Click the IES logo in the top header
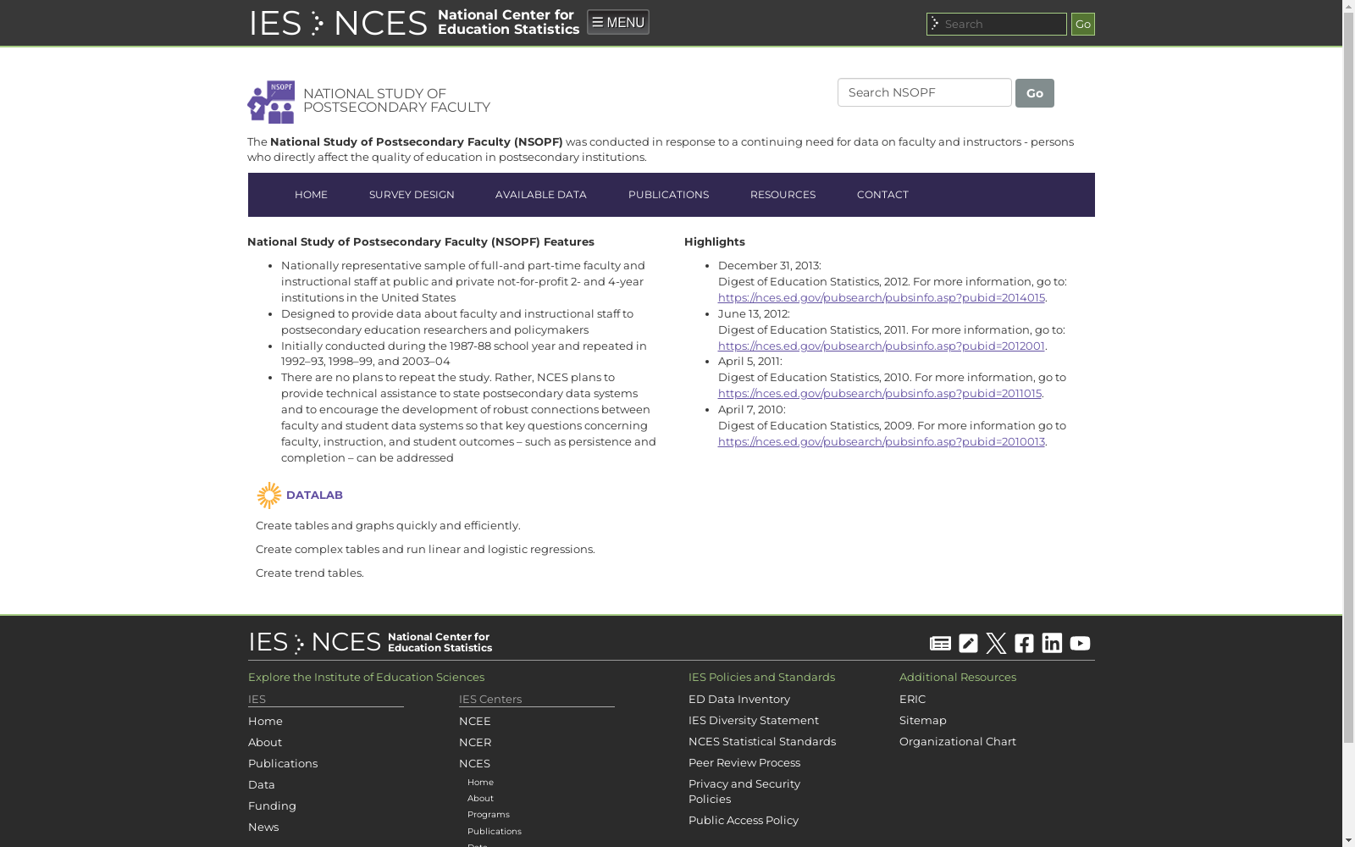 click(x=275, y=23)
